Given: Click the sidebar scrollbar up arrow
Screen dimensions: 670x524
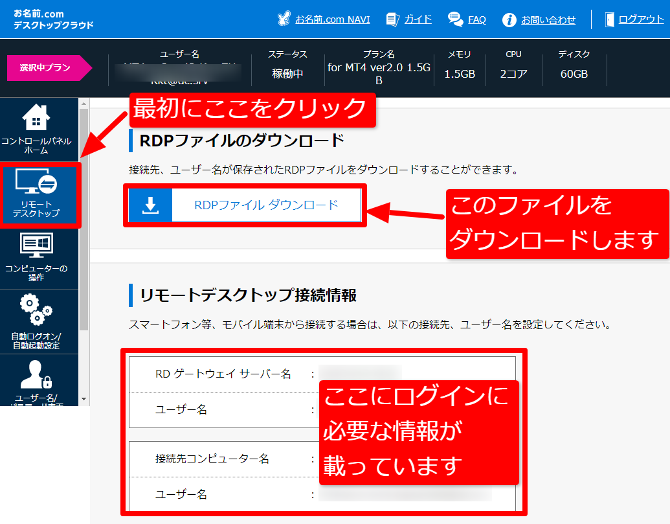Looking at the screenshot, I should [84, 102].
